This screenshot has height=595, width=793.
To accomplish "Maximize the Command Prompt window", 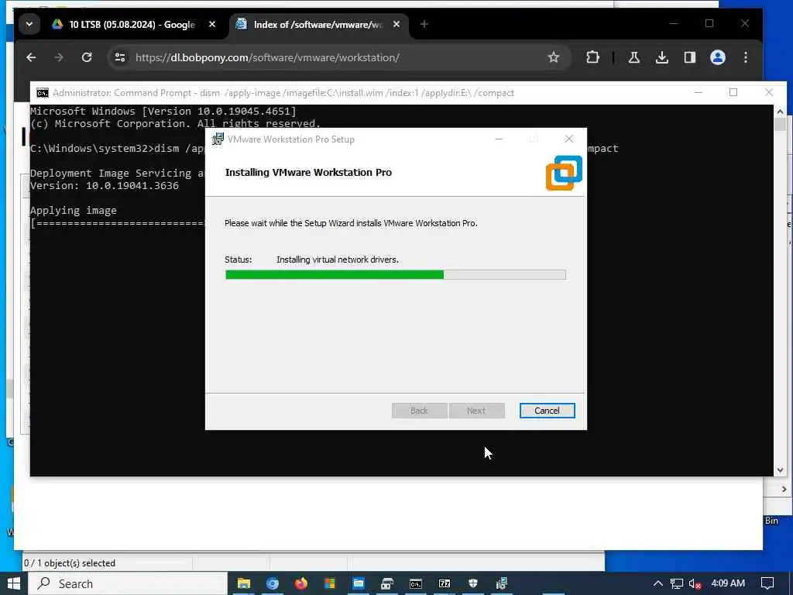I will tap(733, 92).
